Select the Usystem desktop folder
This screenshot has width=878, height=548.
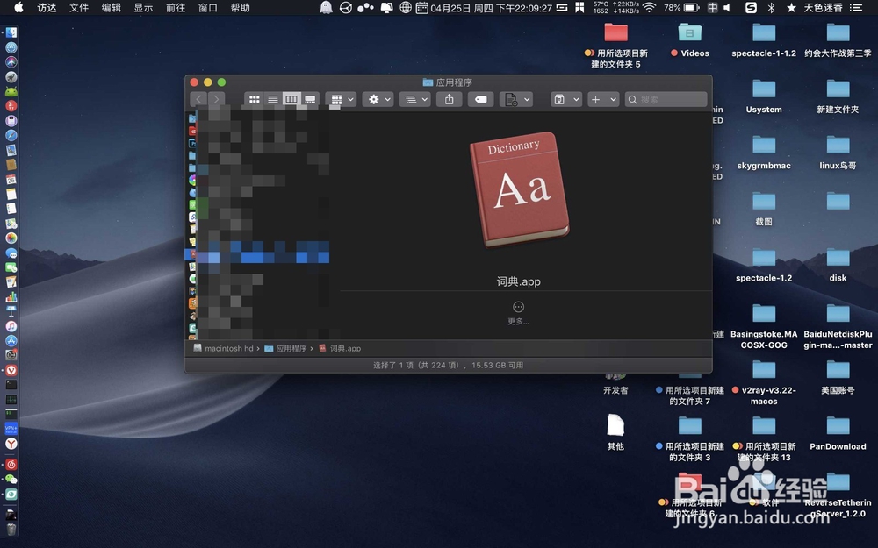764,96
